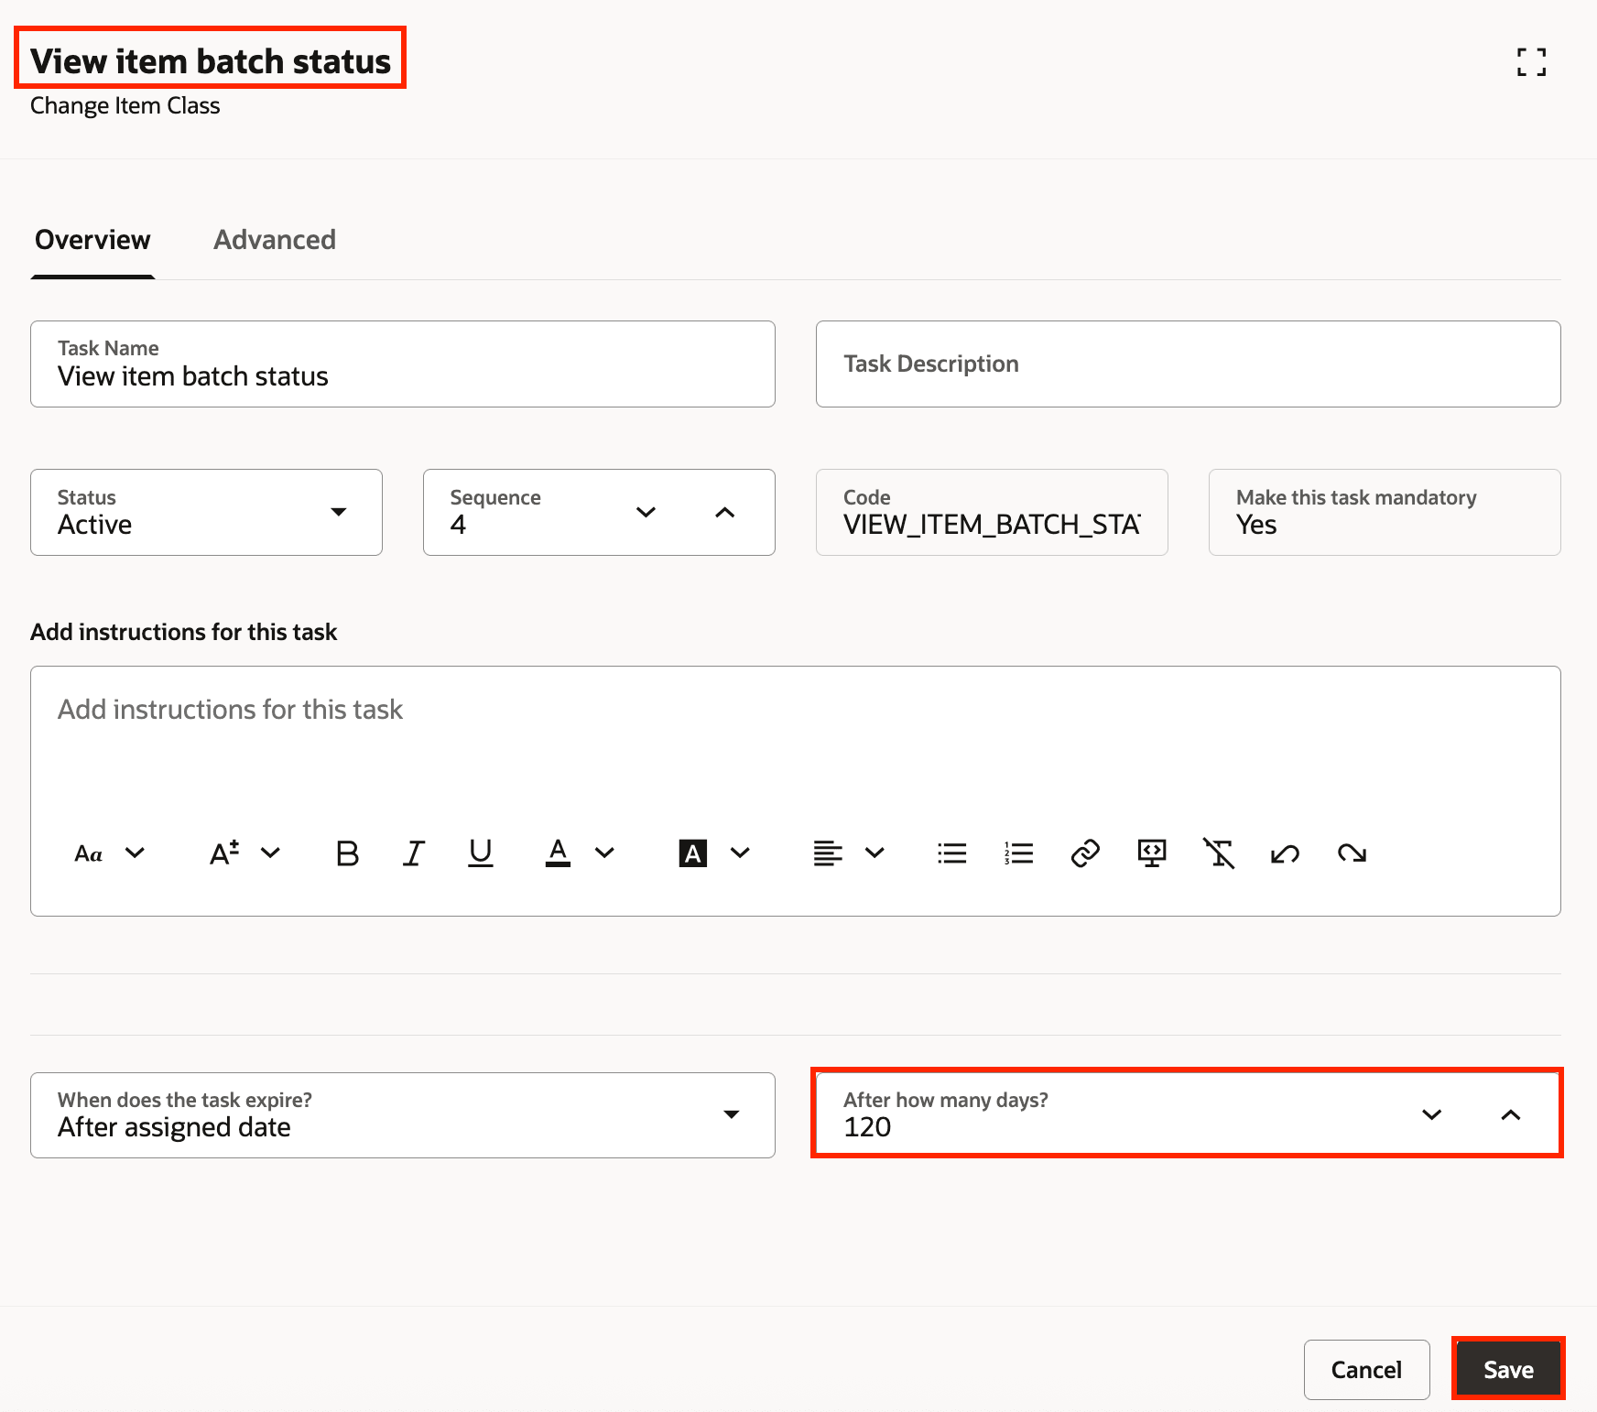
Task: Apply bold formatting in the instructions editor
Action: tap(346, 853)
